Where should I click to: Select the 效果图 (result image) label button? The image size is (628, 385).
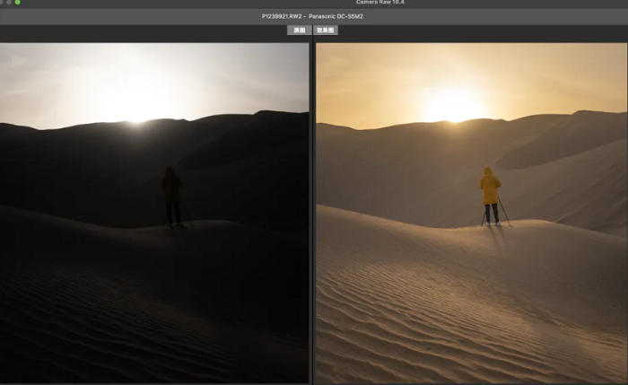(325, 30)
